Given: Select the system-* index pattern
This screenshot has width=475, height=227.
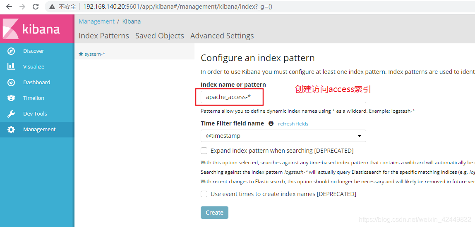Looking at the screenshot, I should pos(95,54).
